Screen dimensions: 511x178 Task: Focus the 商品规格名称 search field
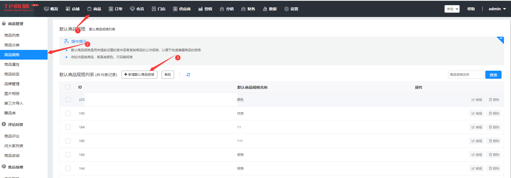(466, 75)
